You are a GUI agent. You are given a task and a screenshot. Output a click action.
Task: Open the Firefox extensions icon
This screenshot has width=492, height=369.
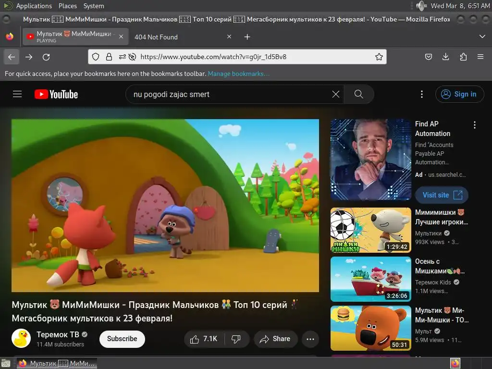[x=463, y=57]
